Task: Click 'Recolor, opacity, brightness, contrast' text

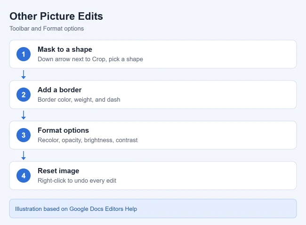Action: [88, 140]
